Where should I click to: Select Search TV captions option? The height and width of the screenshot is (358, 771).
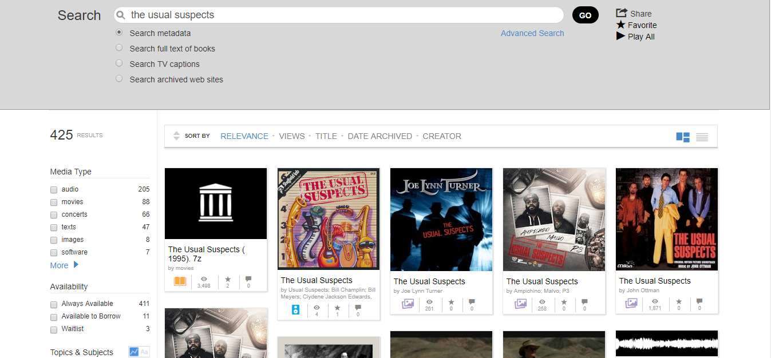[119, 63]
